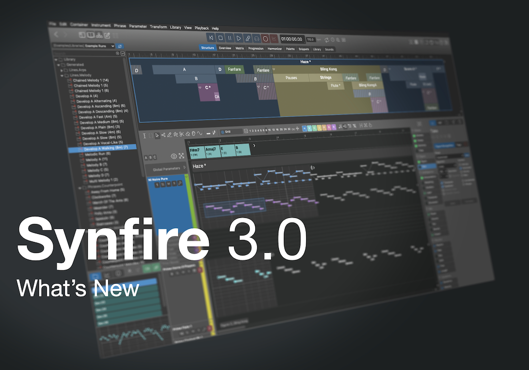Switch to the Progression tab
This screenshot has height=370, width=529.
255,48
